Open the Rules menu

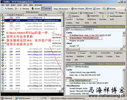click(13, 5)
